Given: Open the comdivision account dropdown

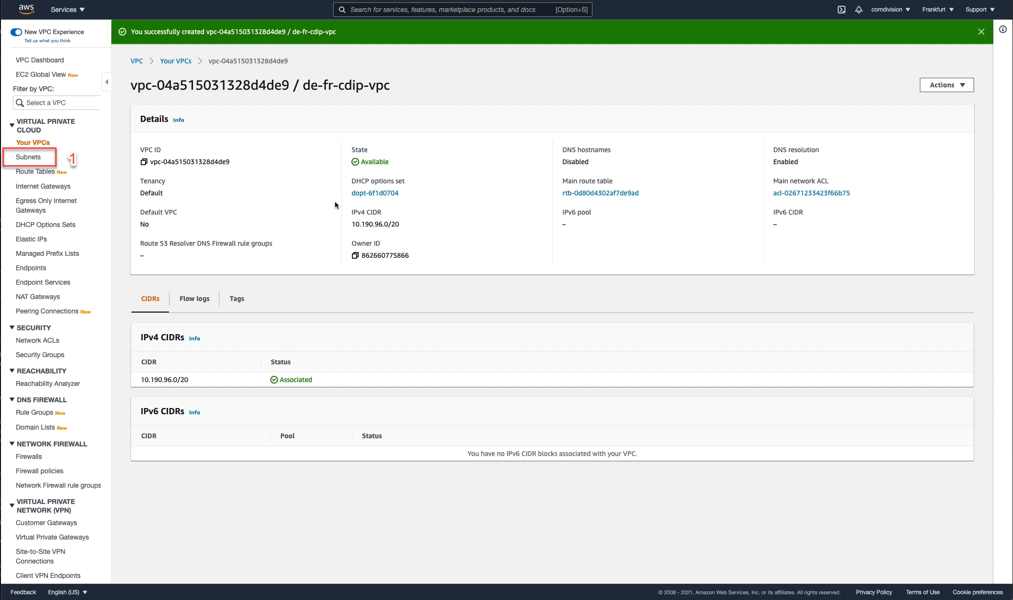Looking at the screenshot, I should tap(891, 10).
